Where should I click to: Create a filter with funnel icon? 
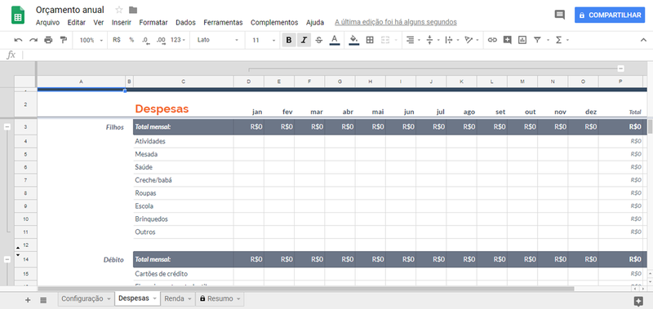(x=537, y=40)
